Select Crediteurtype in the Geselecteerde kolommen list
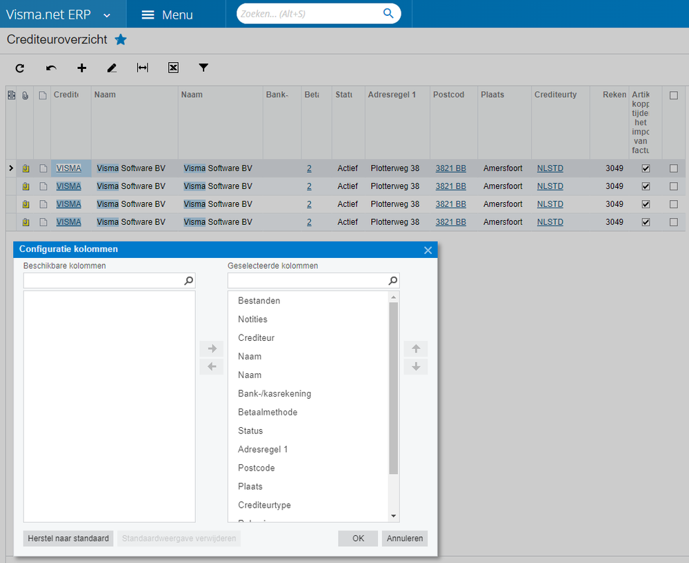Image resolution: width=689 pixels, height=563 pixels. coord(308,505)
